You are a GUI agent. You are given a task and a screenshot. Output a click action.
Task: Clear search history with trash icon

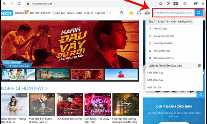199,65
